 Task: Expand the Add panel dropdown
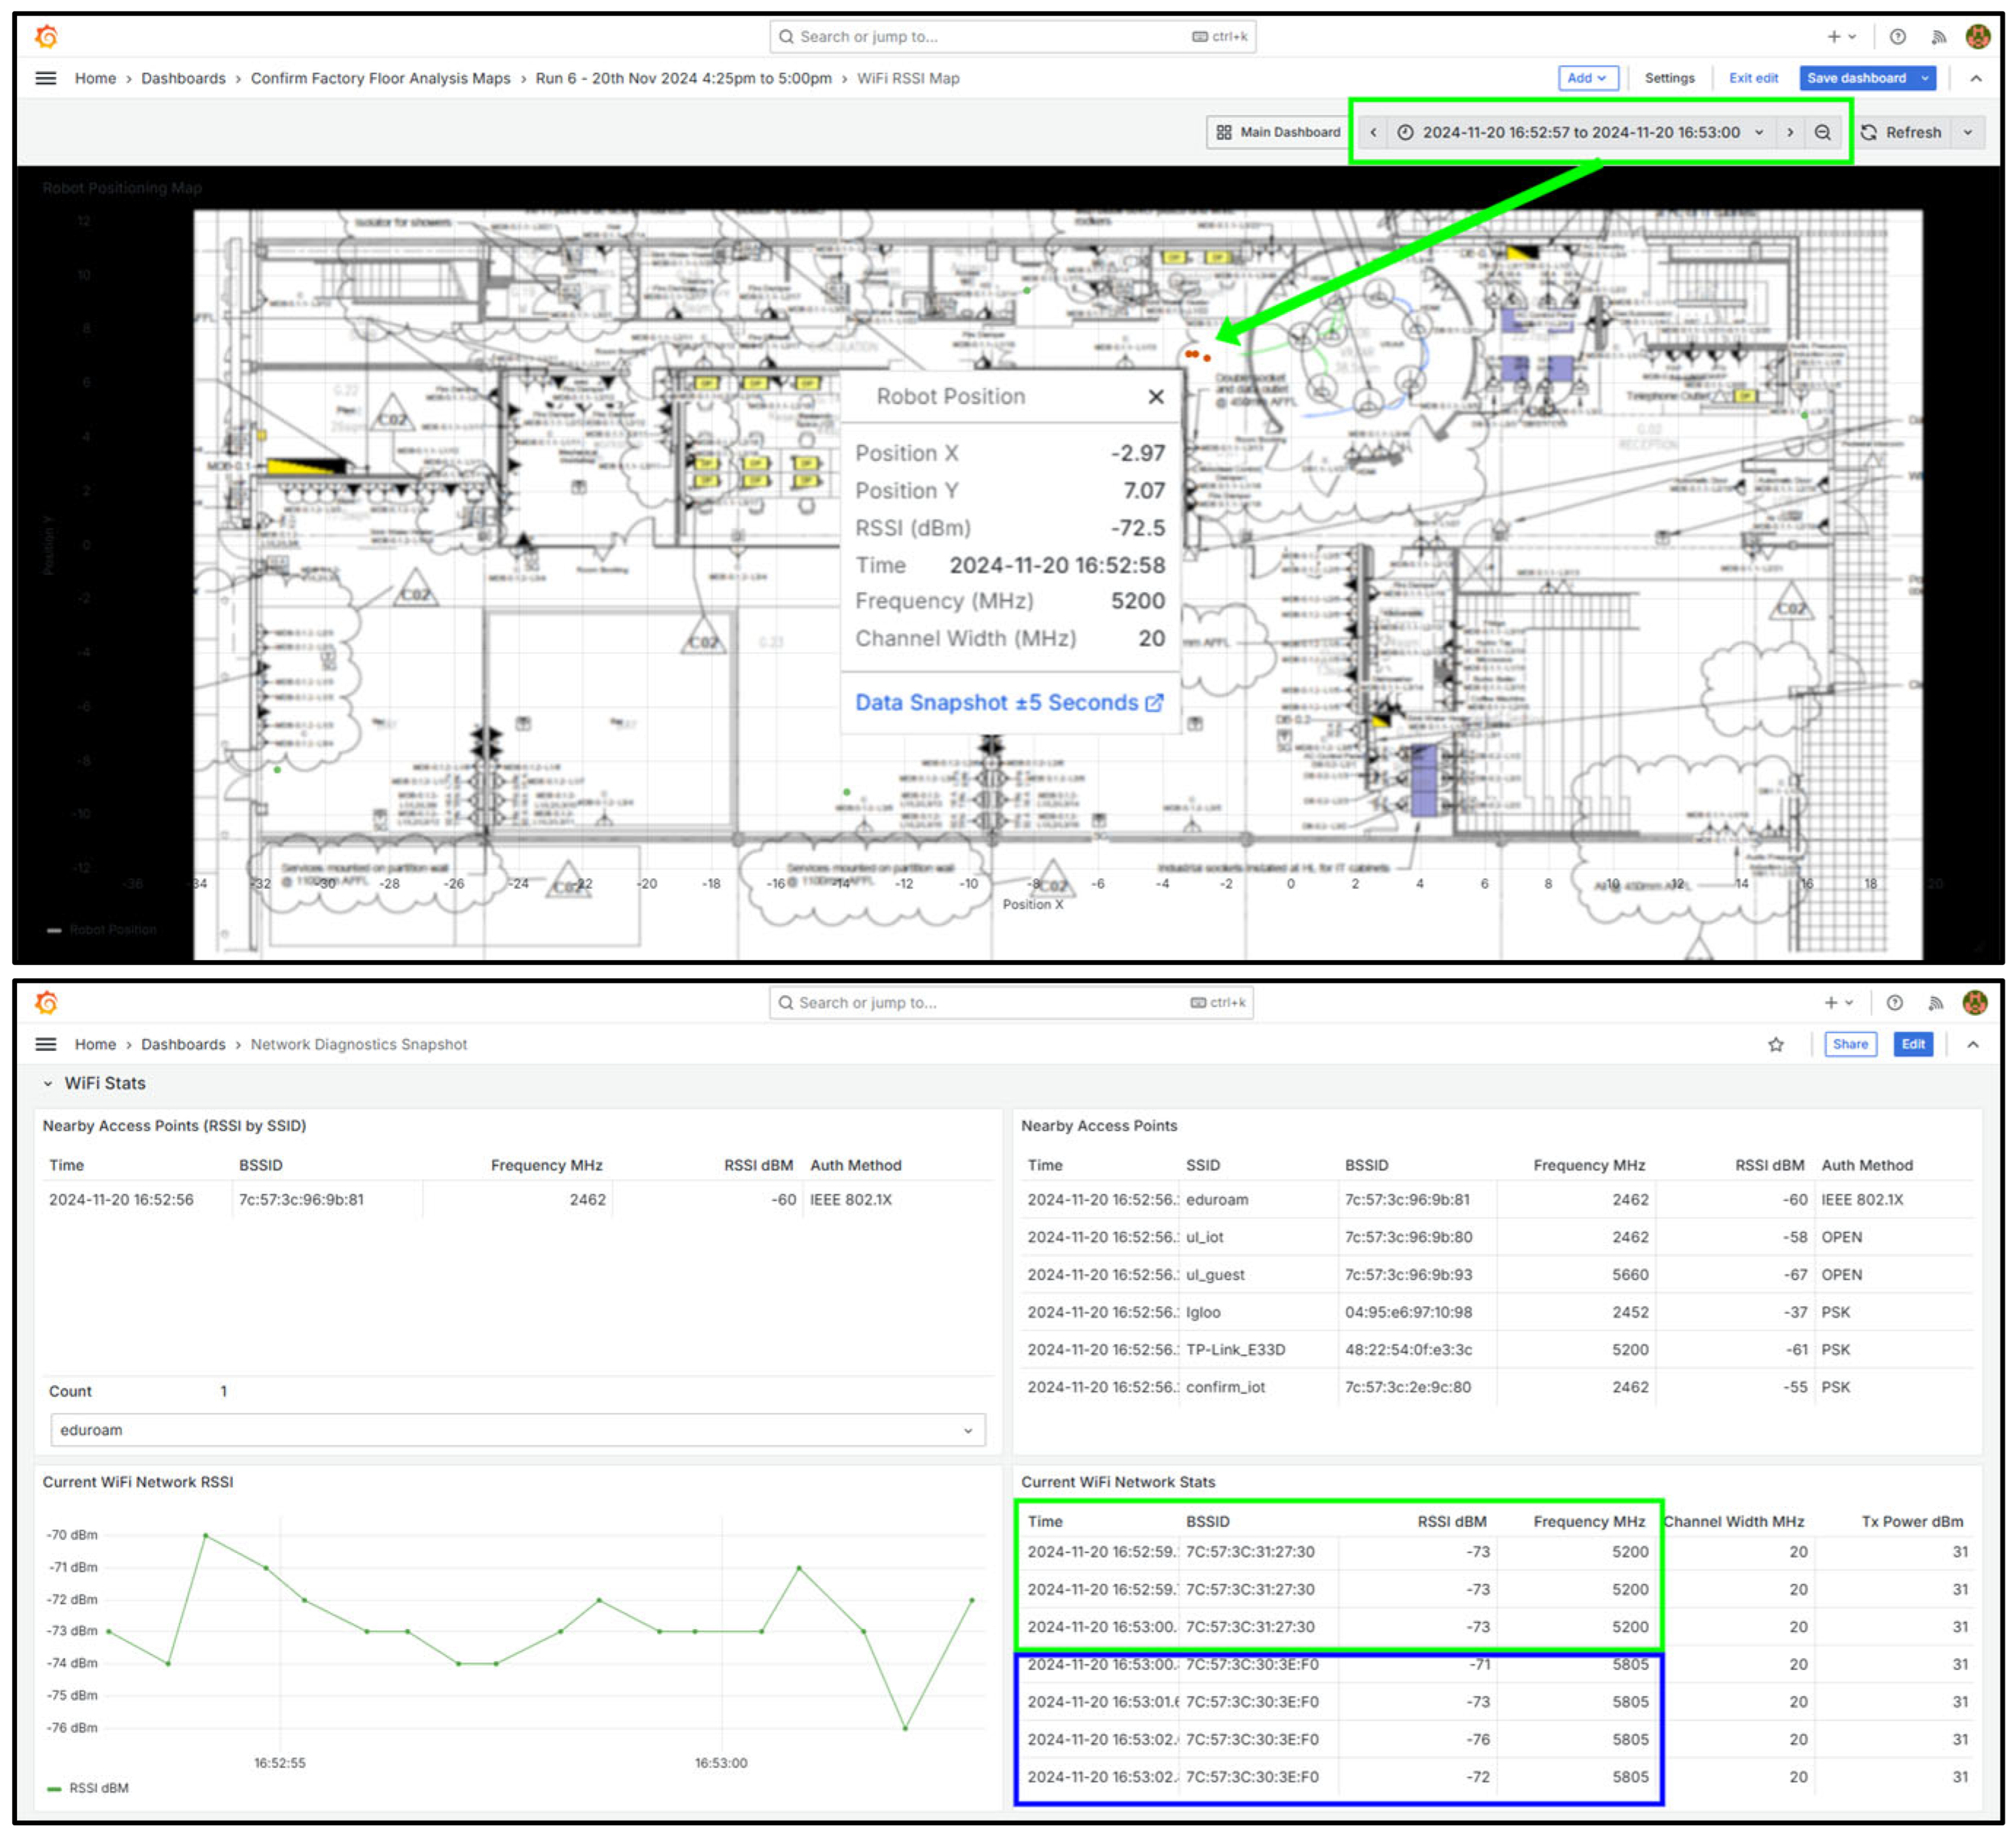point(1587,78)
